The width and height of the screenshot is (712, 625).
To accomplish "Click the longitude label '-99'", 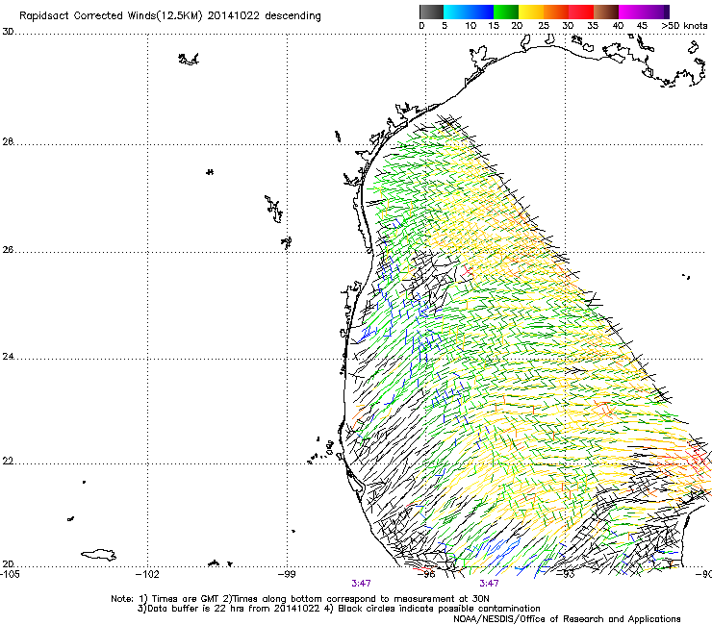I will pyautogui.click(x=287, y=574).
